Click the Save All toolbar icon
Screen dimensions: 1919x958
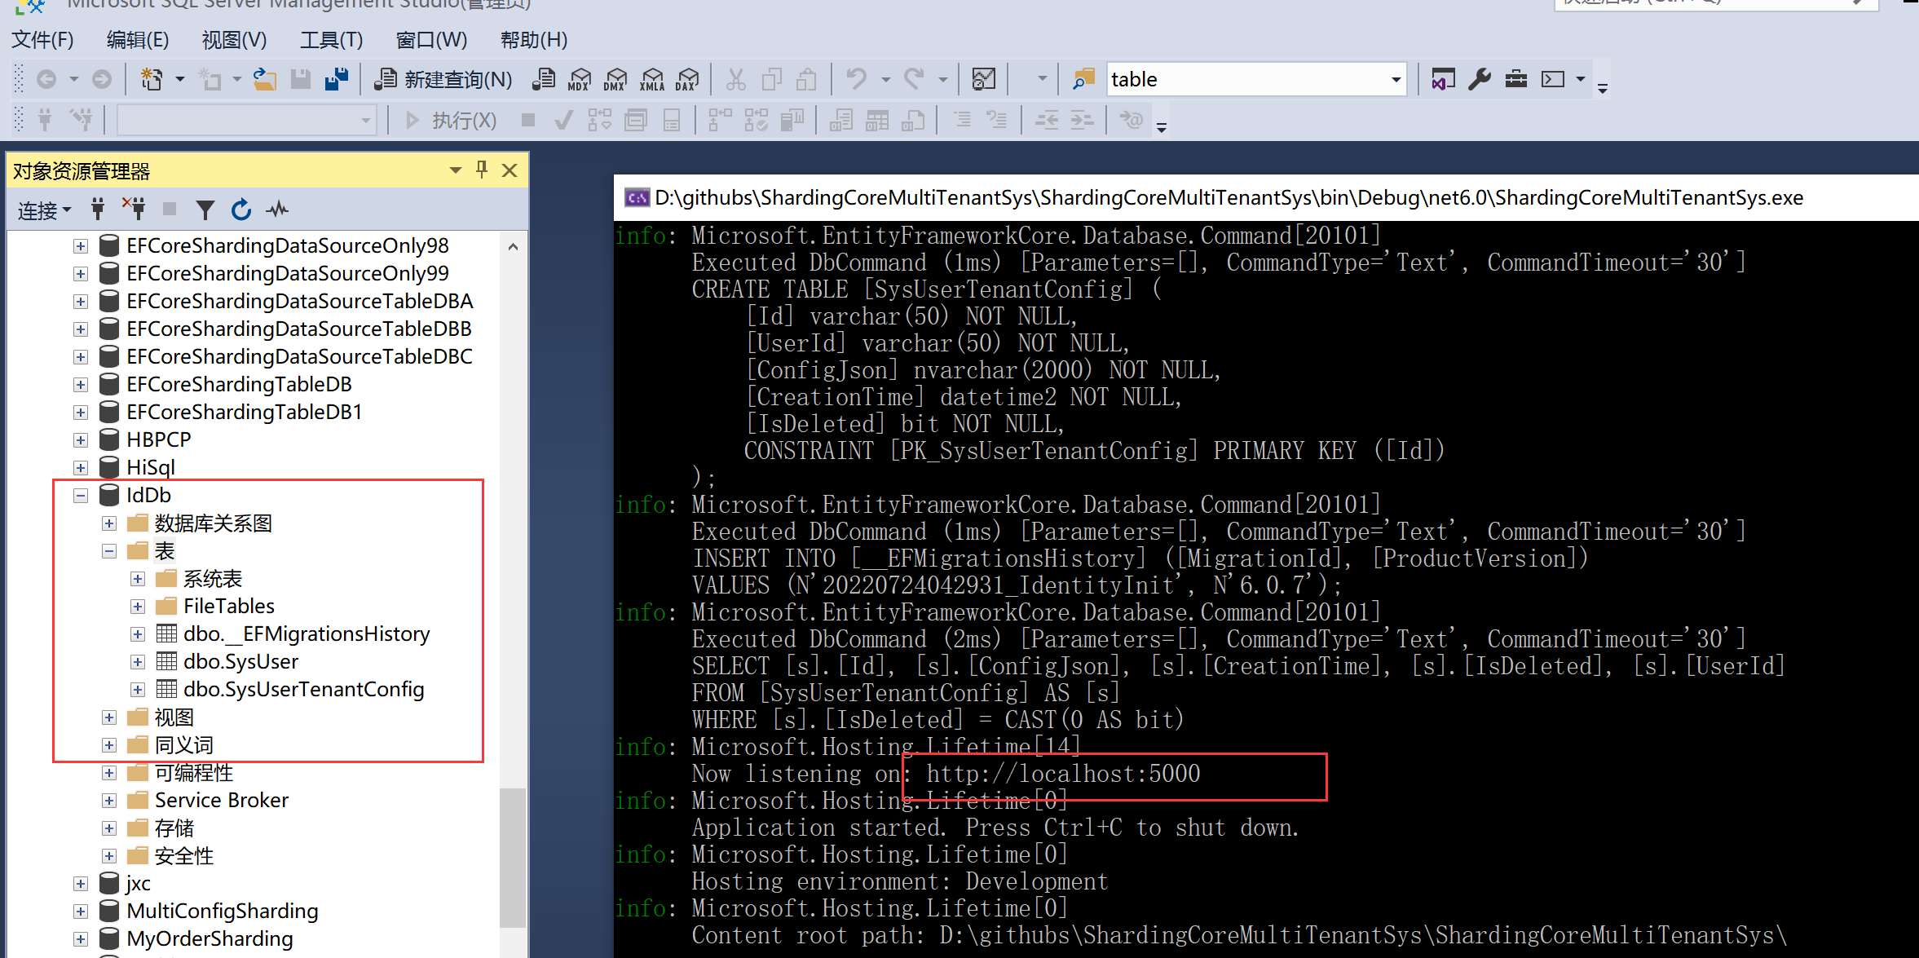coord(337,80)
